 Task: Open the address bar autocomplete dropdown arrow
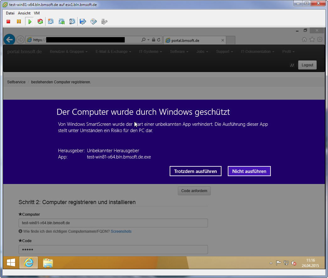[148, 40]
